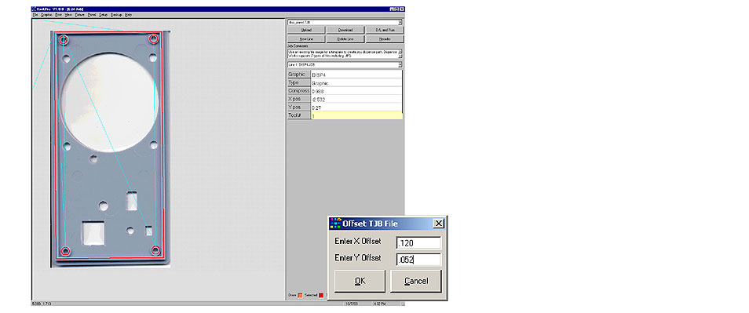The height and width of the screenshot is (313, 749).
Task: Select the Type value Graphic cell
Action: (x=356, y=83)
